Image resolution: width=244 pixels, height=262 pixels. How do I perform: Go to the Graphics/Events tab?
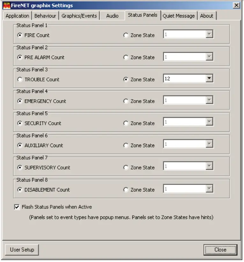[x=79, y=16]
